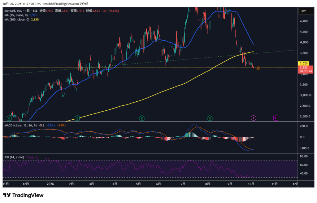Select the green earnings E marker in May
This screenshot has height=203, width=317.
pos(142,118)
